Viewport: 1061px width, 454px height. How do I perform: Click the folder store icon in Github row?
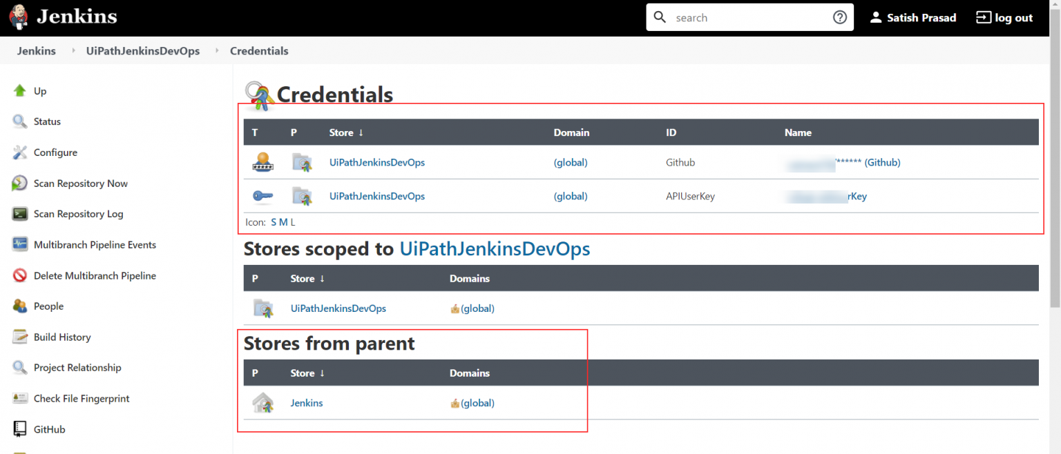302,163
